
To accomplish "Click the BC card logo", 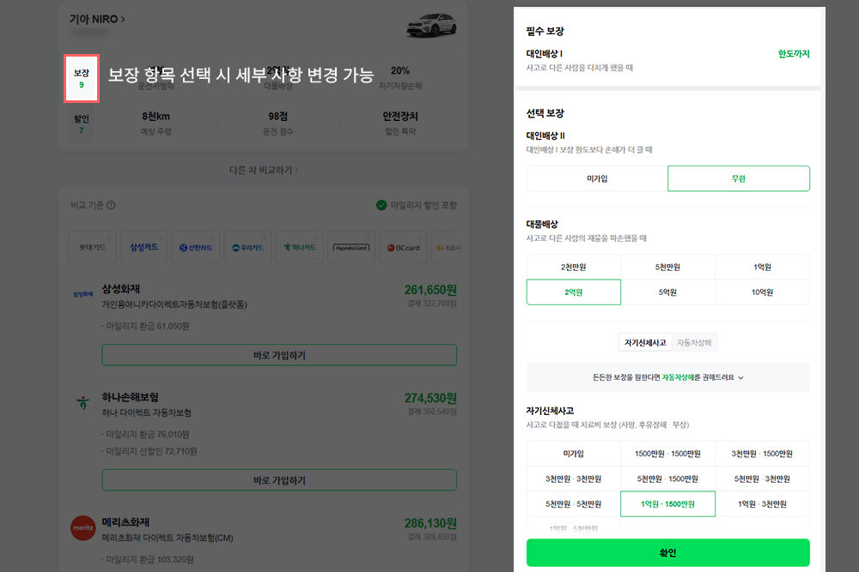I will point(404,247).
